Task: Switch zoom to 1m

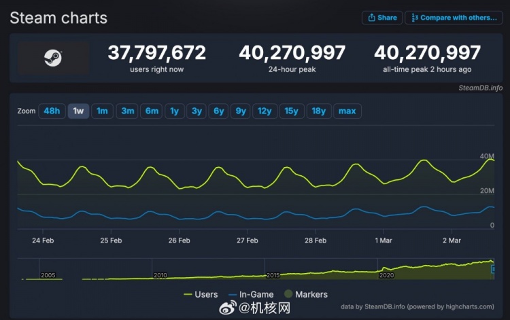Action: tap(102, 111)
